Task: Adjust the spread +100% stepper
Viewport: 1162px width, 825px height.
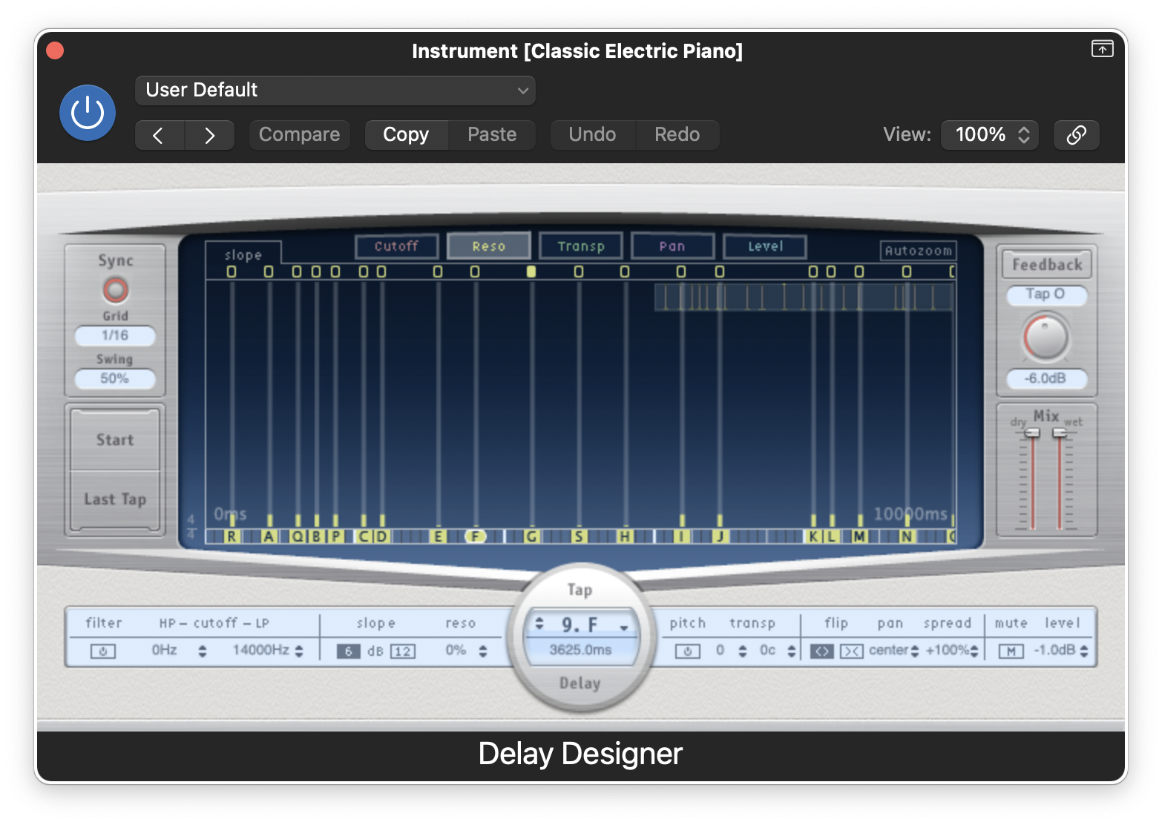Action: tap(974, 651)
